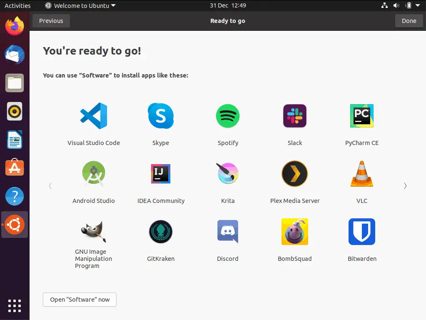Click the BombSquad label text
This screenshot has height=320, width=426.
tap(295, 259)
